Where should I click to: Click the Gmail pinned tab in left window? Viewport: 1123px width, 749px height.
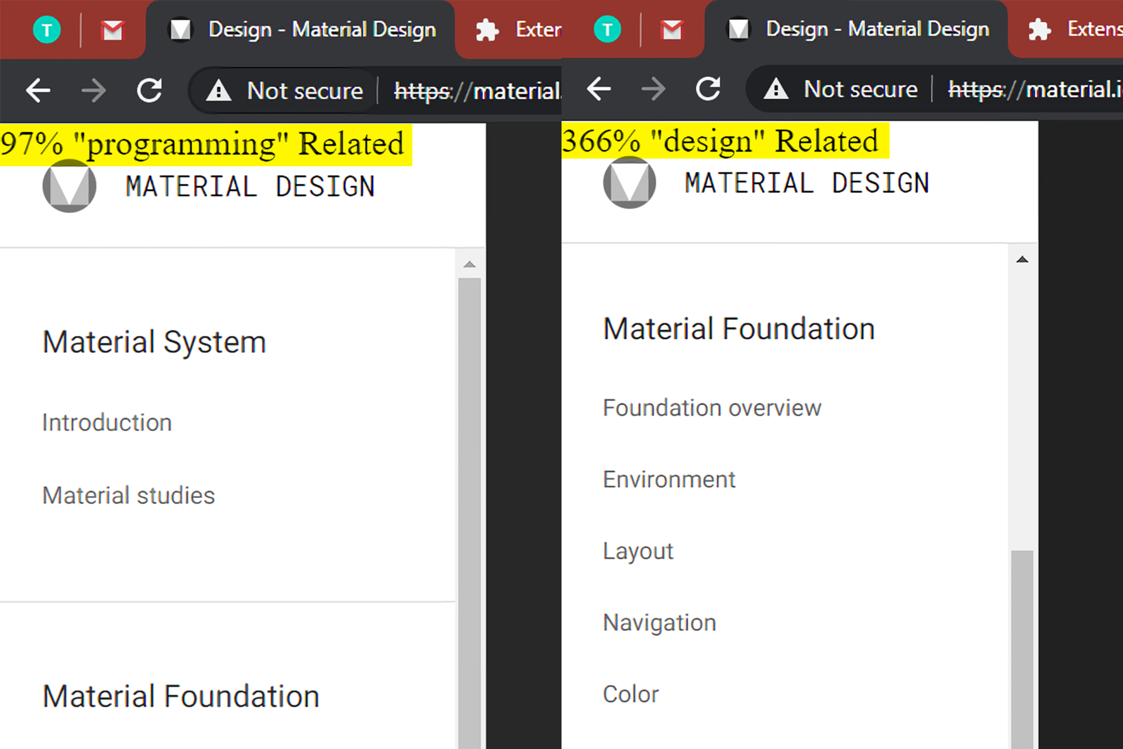(112, 30)
